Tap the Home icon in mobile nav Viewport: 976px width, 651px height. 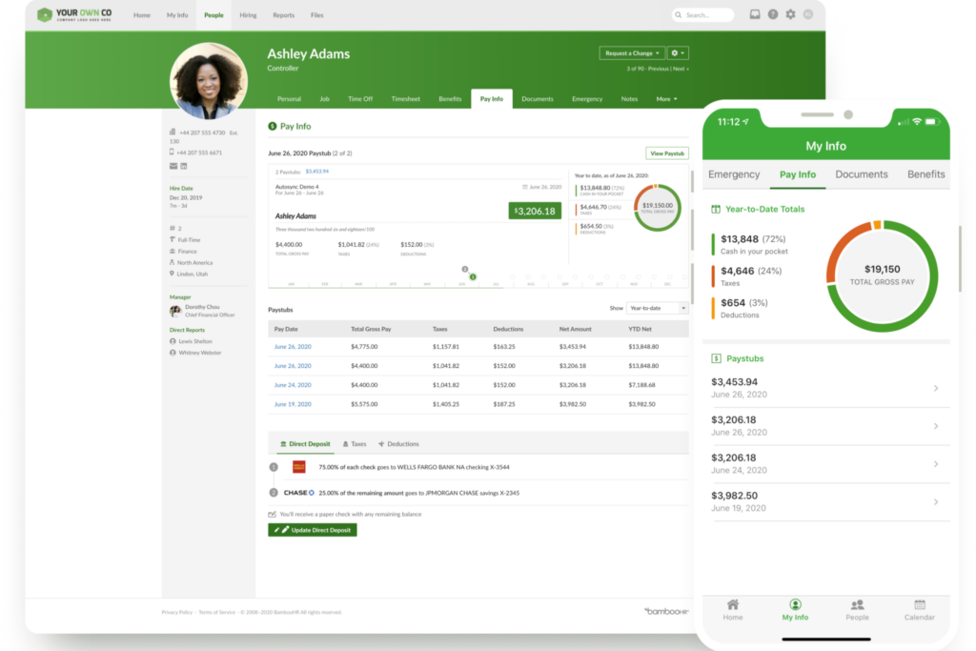pyautogui.click(x=732, y=610)
